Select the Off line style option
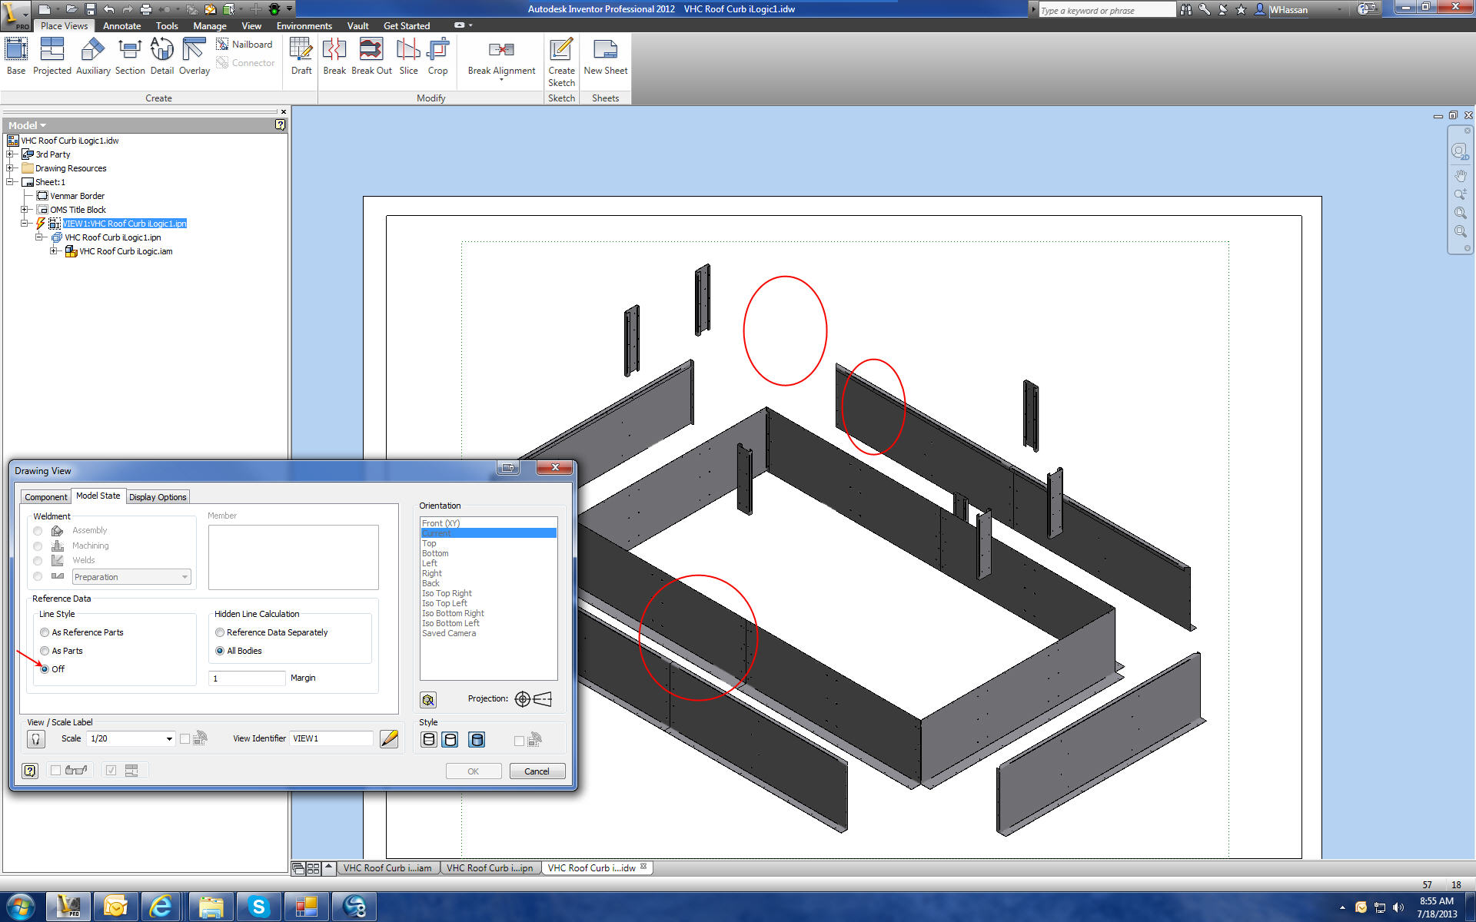 [x=45, y=668]
